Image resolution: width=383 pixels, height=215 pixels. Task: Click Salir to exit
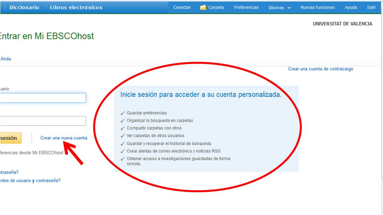tap(371, 7)
